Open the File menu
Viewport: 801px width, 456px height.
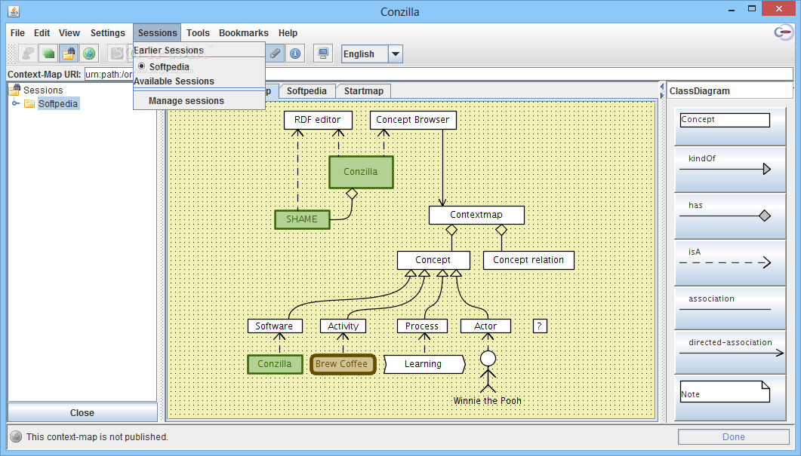coord(17,32)
